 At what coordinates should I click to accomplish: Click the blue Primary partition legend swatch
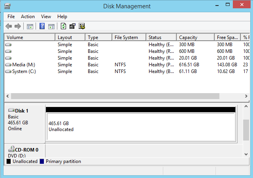click(42, 161)
